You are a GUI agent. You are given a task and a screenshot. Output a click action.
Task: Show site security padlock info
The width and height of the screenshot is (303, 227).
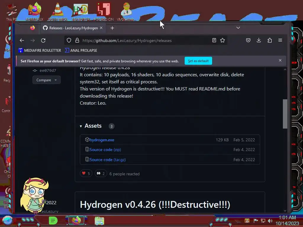77,40
